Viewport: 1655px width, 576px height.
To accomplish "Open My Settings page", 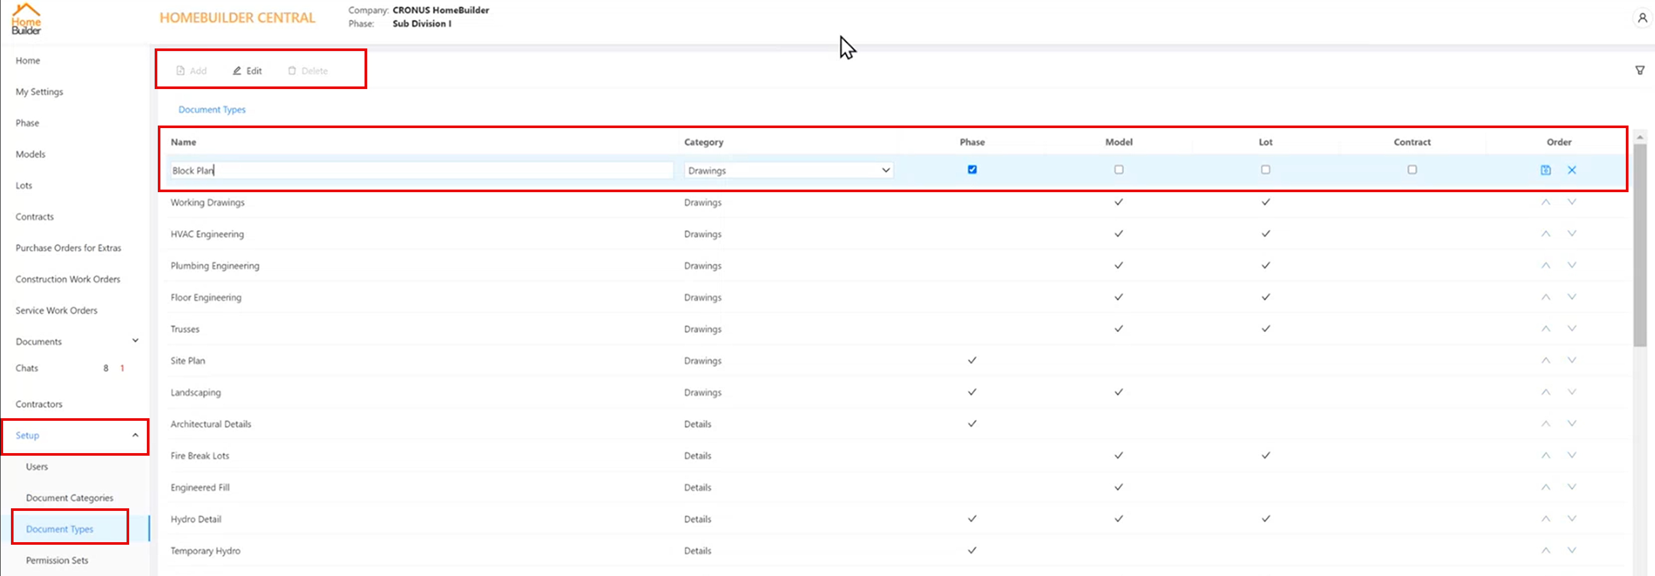I will tap(39, 92).
